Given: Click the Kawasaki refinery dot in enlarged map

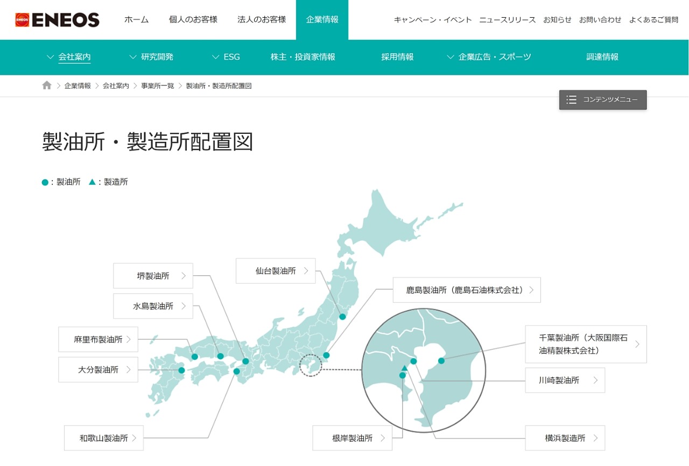Looking at the screenshot, I should (x=413, y=361).
